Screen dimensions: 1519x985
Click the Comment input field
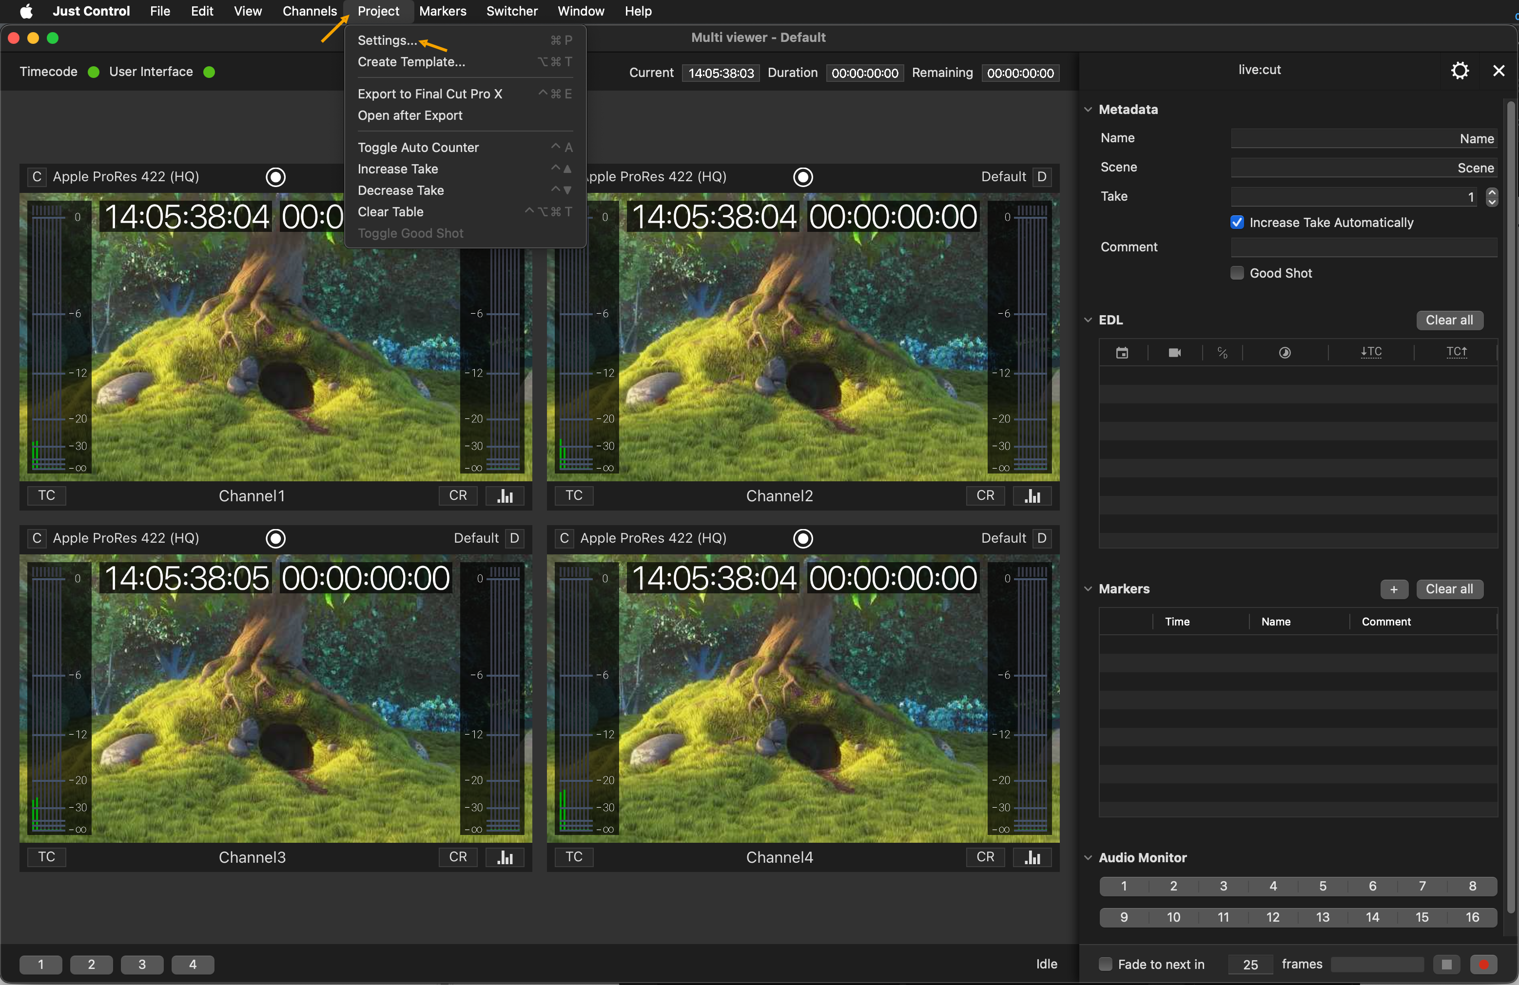(1364, 247)
